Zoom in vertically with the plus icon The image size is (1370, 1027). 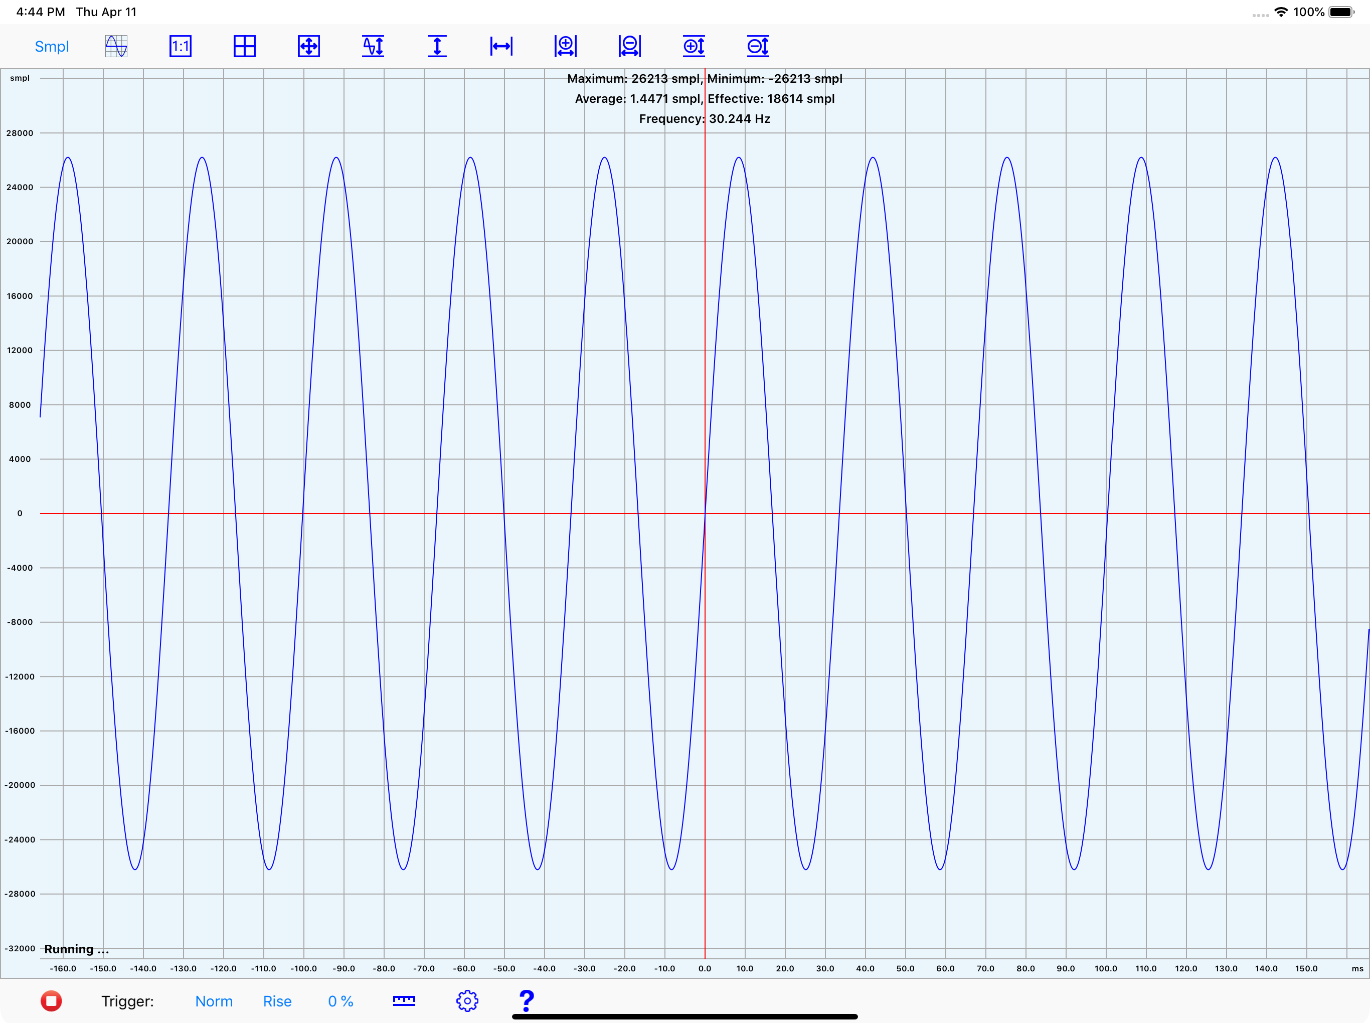click(x=694, y=47)
